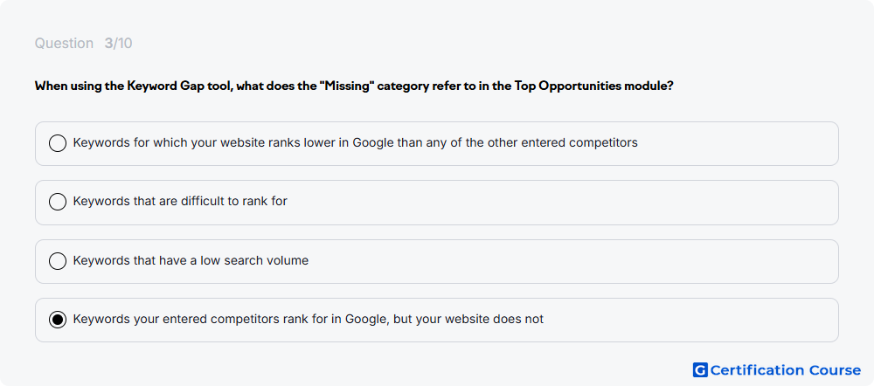The image size is (874, 386).
Task: Select radio for 'ranks lower in Google' answer
Action: (58, 143)
